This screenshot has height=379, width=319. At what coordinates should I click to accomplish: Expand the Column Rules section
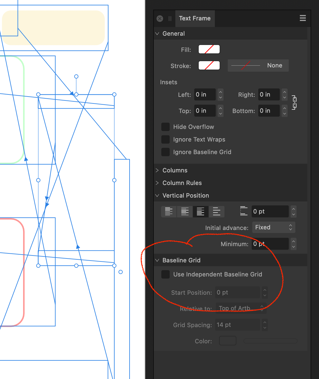[157, 183]
